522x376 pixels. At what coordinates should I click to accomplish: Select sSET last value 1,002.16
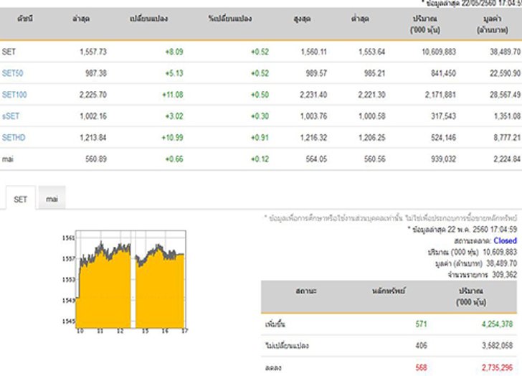pyautogui.click(x=93, y=116)
